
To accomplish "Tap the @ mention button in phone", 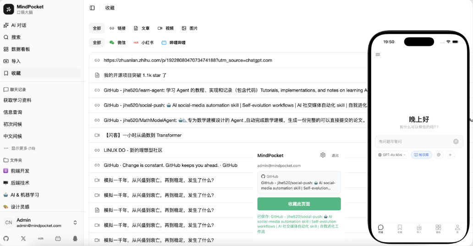I will tap(439, 155).
